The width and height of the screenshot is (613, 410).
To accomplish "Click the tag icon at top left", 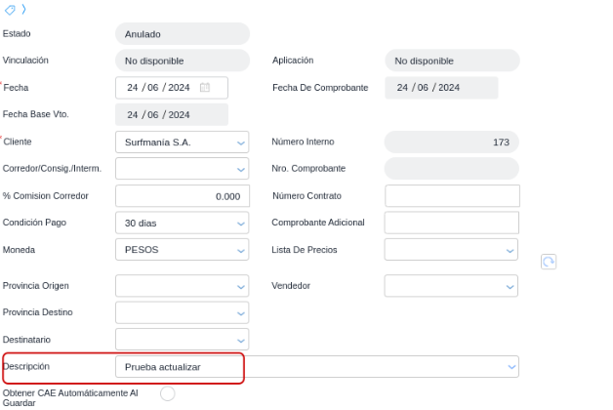I will point(10,9).
